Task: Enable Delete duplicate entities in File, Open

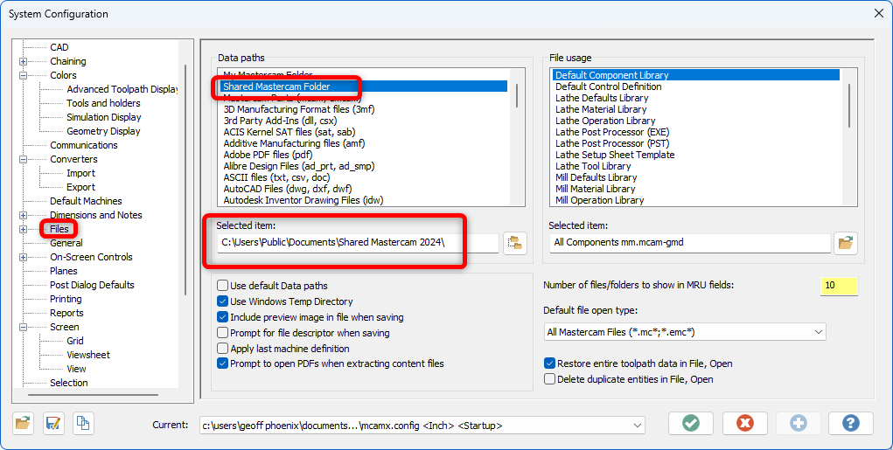Action: tap(549, 379)
